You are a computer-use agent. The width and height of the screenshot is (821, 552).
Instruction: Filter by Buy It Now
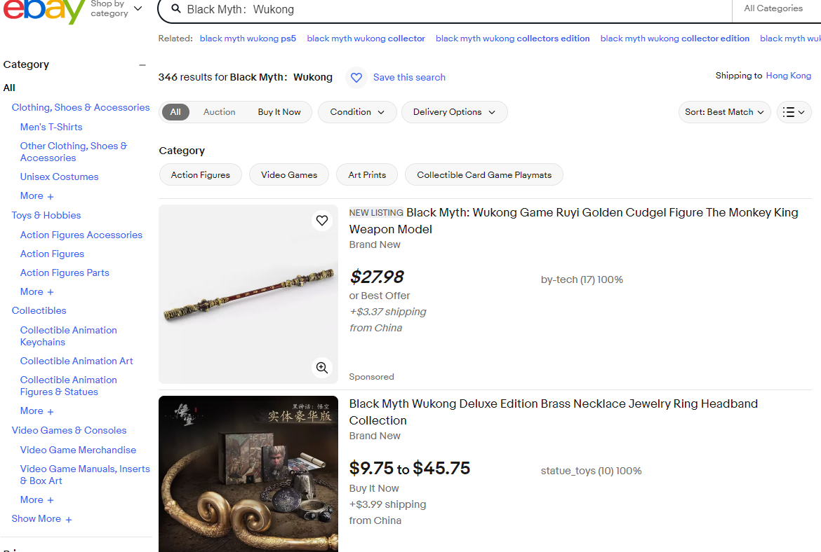(279, 112)
